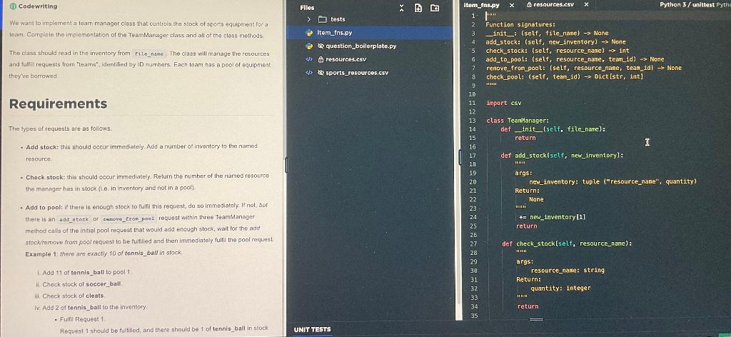Close the item_fns.py editor tab
The width and height of the screenshot is (731, 337).
[511, 5]
